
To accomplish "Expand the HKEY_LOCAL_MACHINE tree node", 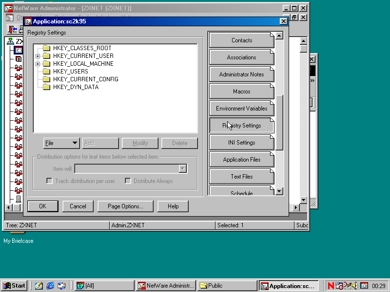I will (x=38, y=64).
